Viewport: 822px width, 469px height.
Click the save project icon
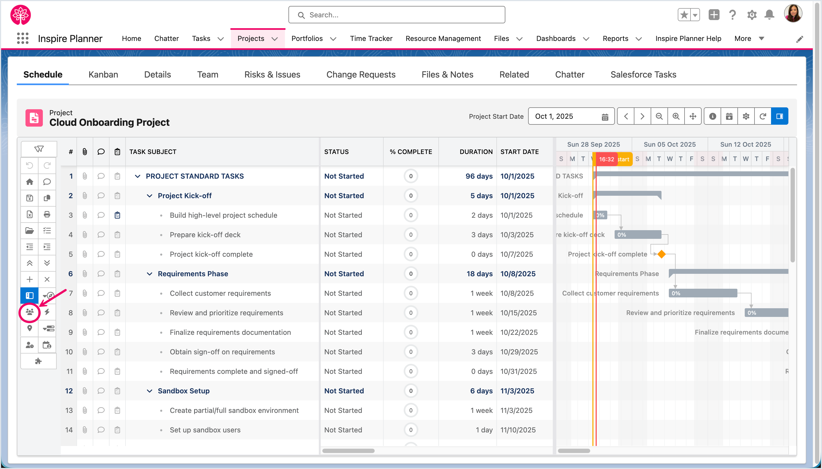pos(30,198)
